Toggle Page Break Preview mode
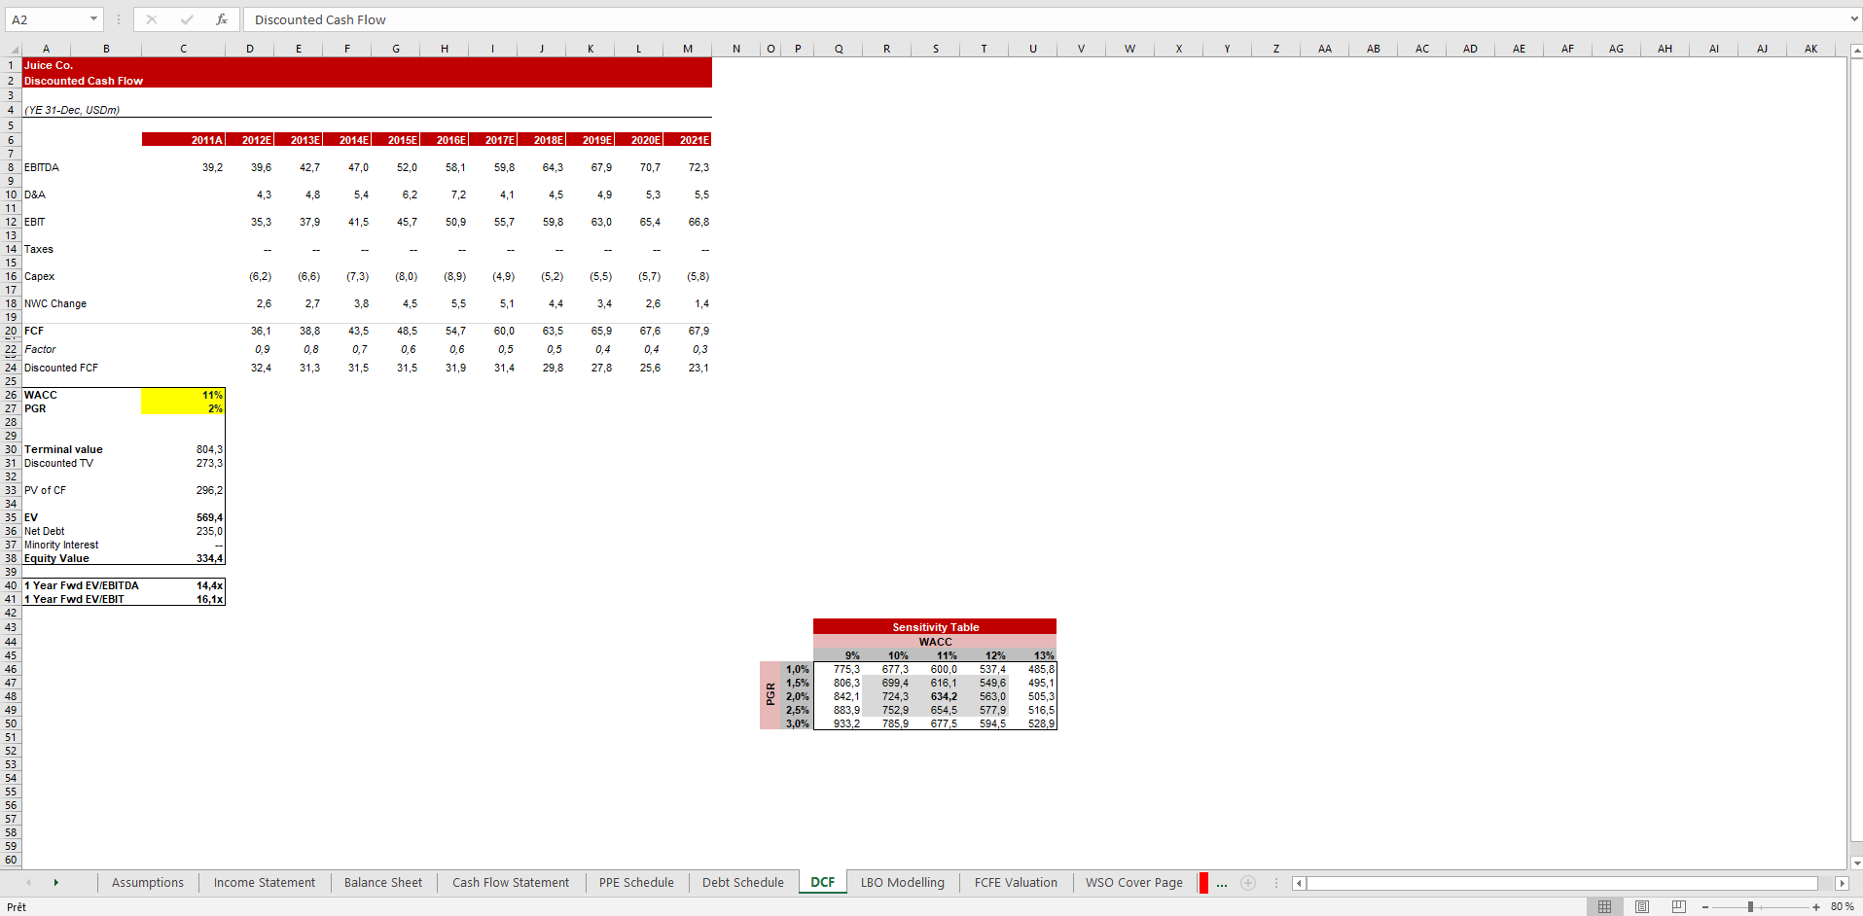The height and width of the screenshot is (916, 1863). pyautogui.click(x=1678, y=906)
